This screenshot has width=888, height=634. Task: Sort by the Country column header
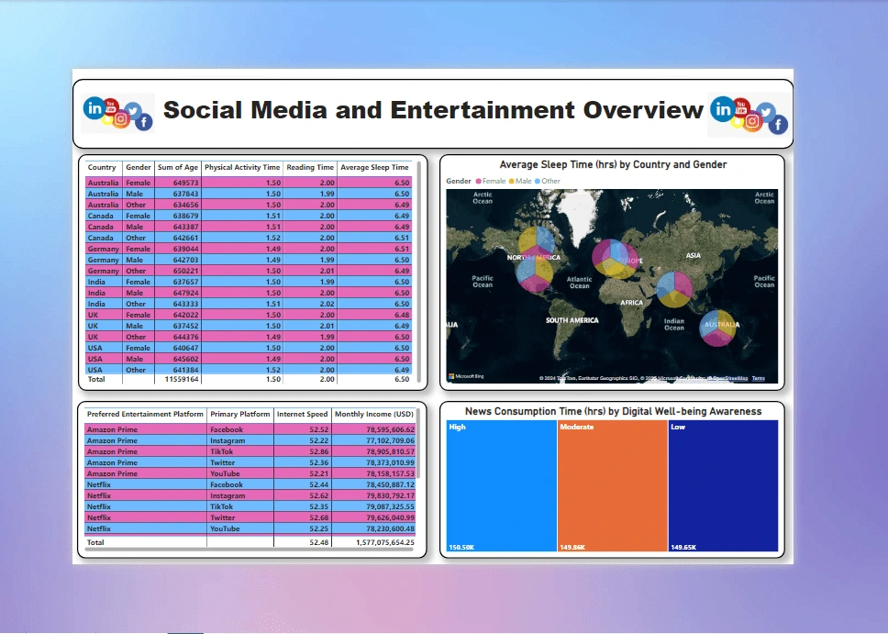tap(102, 167)
